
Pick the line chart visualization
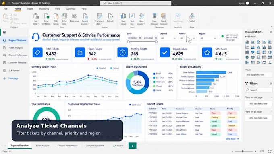(x=247, y=47)
